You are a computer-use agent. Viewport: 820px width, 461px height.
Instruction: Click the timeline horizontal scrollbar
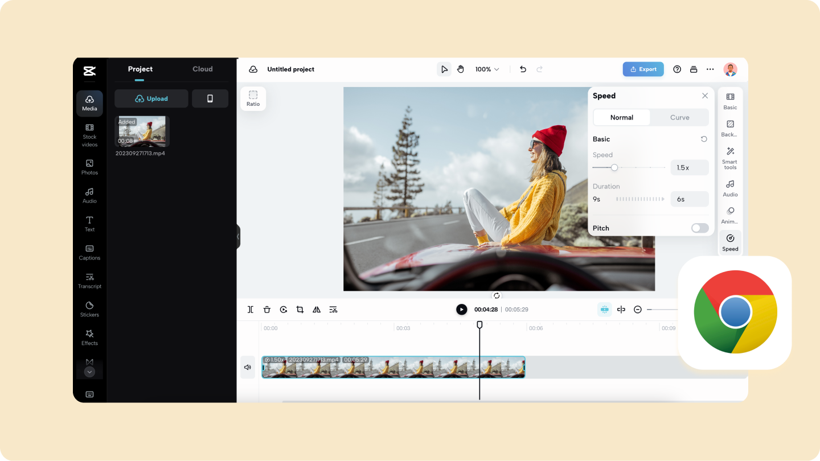pos(482,402)
